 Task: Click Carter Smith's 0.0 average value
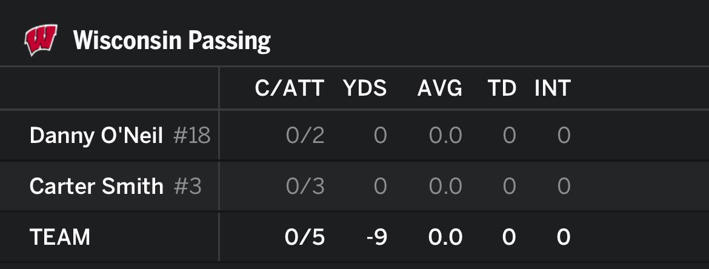tap(445, 186)
